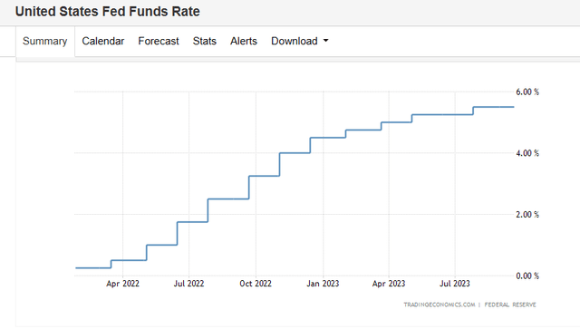Open the Alerts tab
This screenshot has height=329, width=580.
point(244,41)
